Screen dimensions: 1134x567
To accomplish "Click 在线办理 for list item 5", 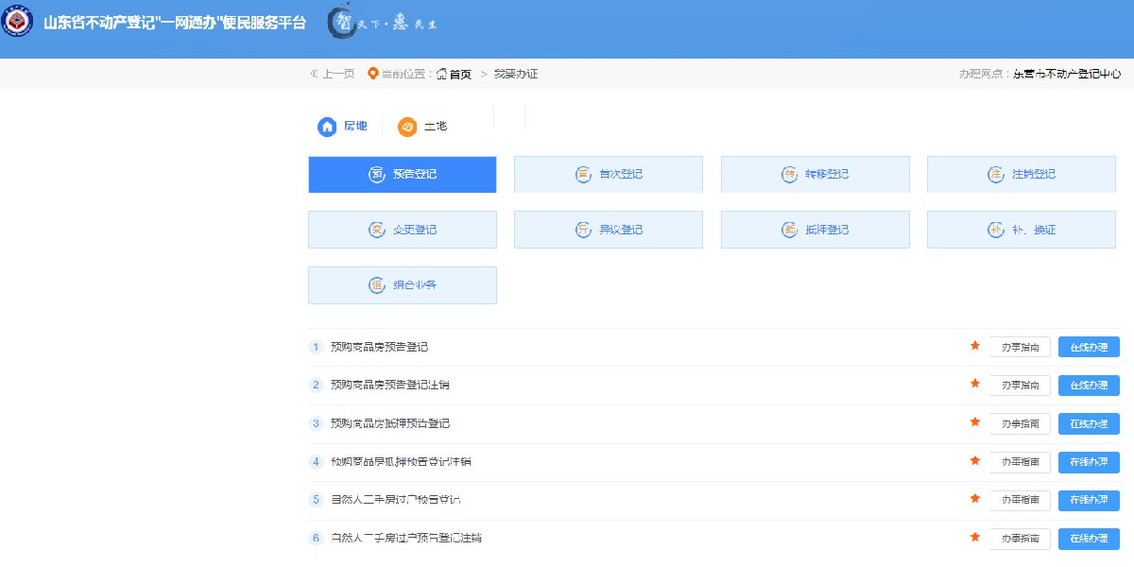I will coord(1089,500).
